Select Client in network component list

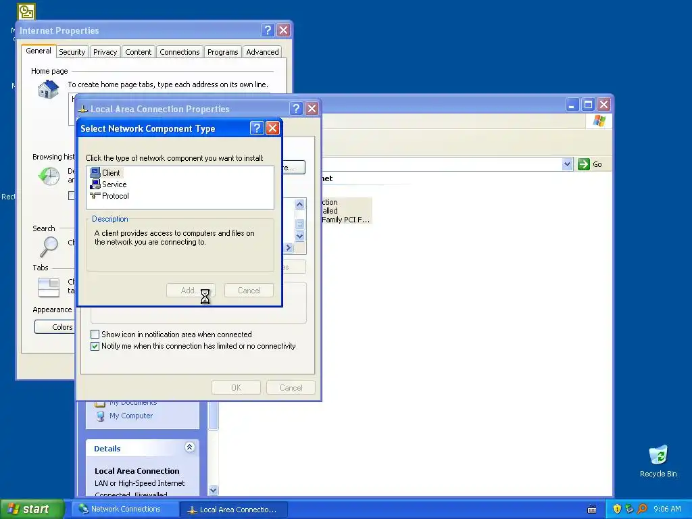pos(111,172)
